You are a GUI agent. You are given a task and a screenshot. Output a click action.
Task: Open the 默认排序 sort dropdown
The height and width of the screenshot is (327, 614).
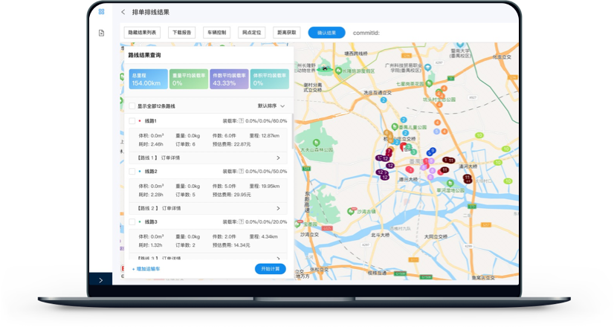pyautogui.click(x=271, y=106)
